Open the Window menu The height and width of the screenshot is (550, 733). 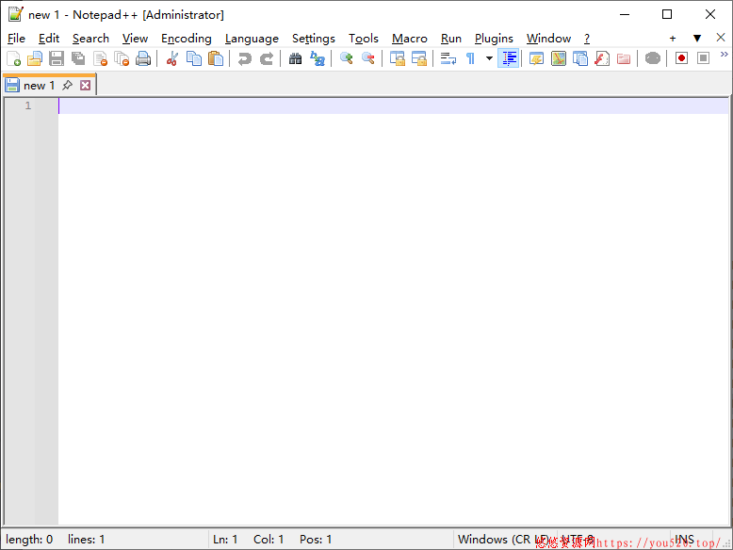[x=548, y=39]
